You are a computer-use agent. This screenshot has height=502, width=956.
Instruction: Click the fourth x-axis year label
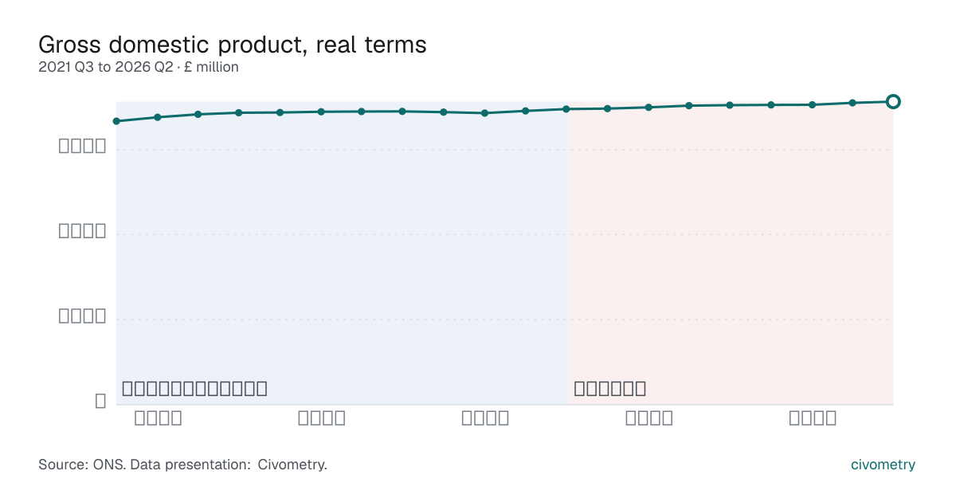[649, 418]
